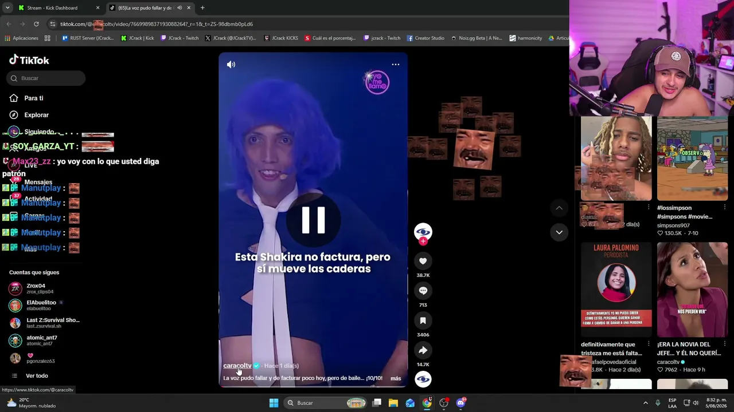The image size is (734, 412).
Task: Open the spinning sound disc under share
Action: 423,379
